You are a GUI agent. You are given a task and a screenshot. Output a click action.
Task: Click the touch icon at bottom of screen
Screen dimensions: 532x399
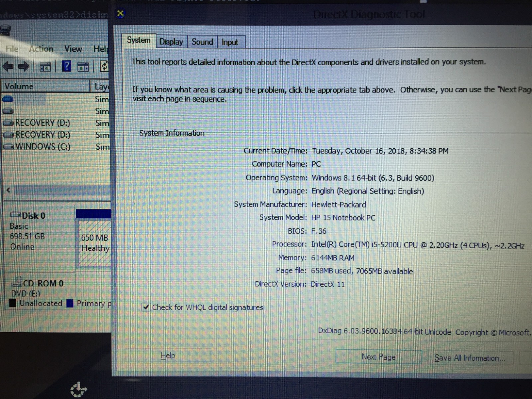tap(78, 389)
